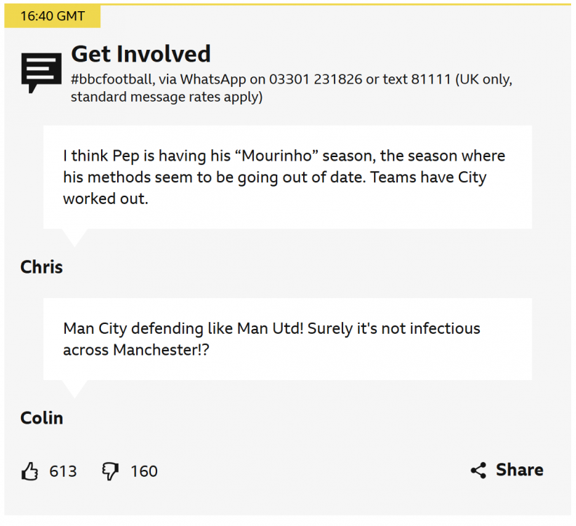Viewport: 576px width, 526px height.
Task: Click the pointer tail under Chris's quote bubble
Action: tap(73, 236)
